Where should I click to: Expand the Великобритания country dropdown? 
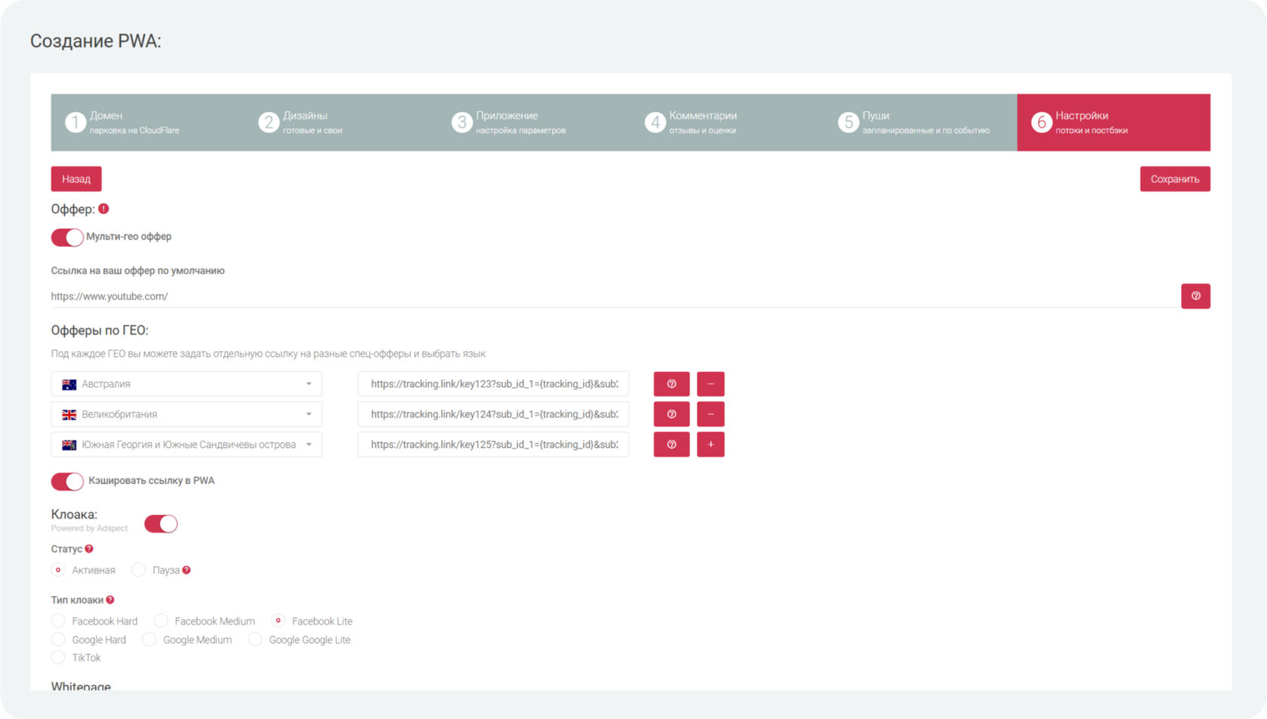[x=186, y=414]
